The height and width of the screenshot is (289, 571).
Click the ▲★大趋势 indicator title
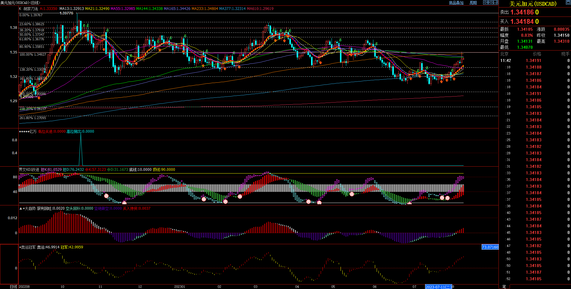click(x=27, y=208)
